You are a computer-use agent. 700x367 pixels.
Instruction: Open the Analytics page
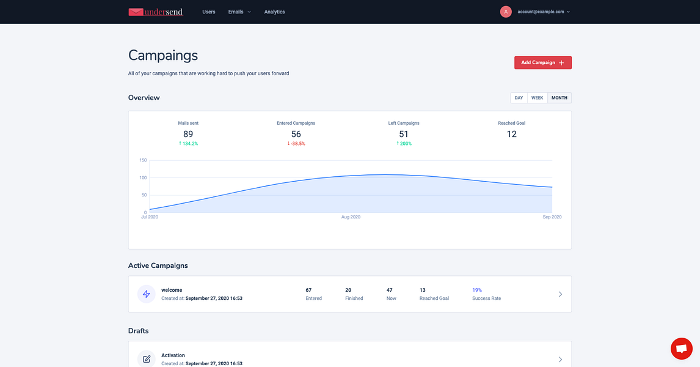click(274, 12)
